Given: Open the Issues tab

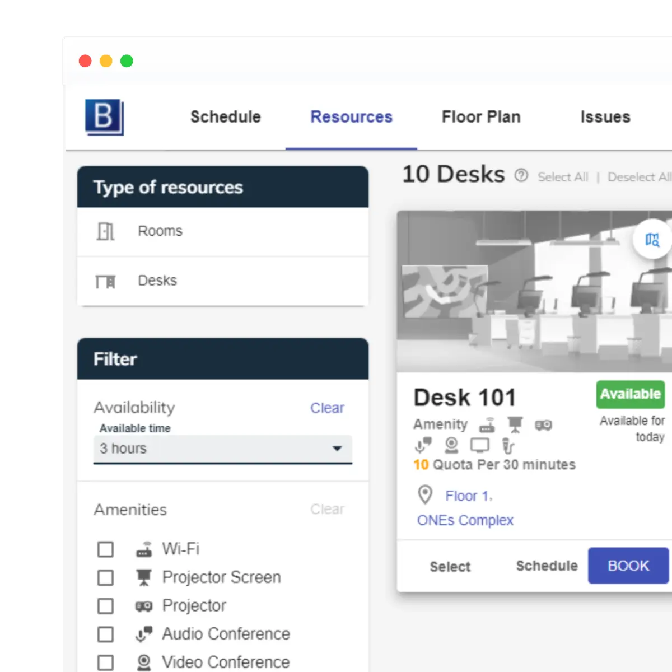Looking at the screenshot, I should click(605, 117).
